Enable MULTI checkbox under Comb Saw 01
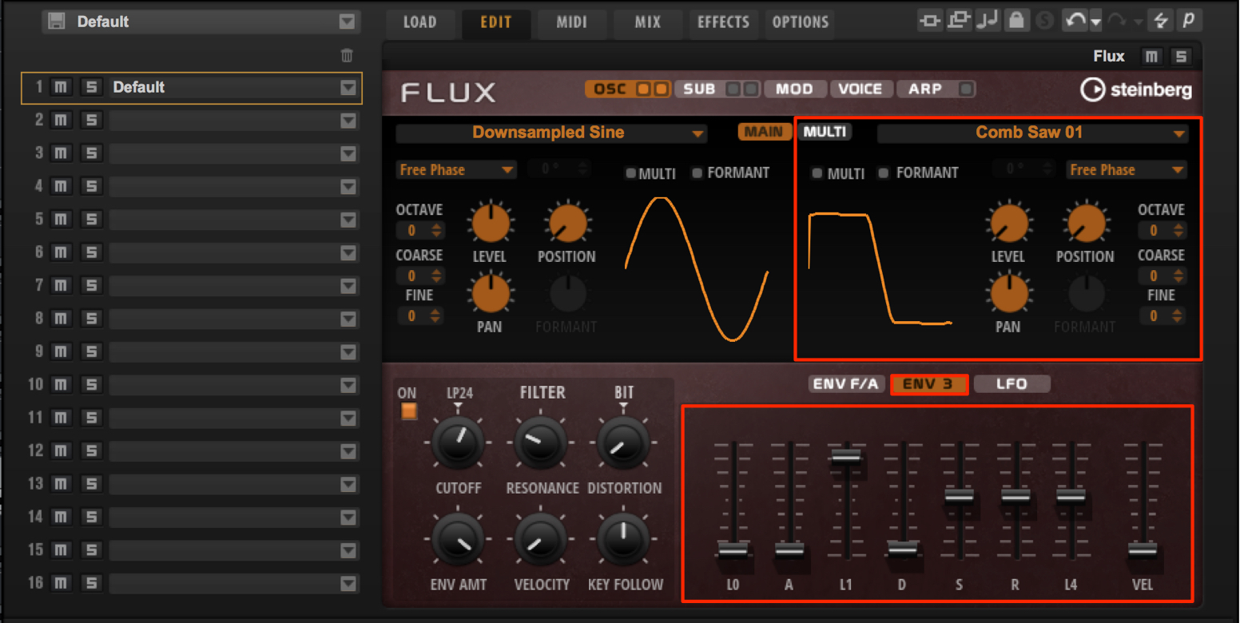 [817, 173]
